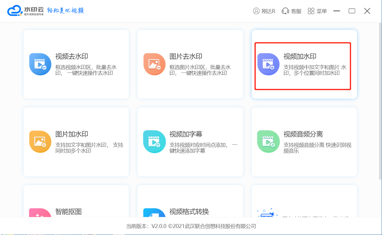Image resolution: width=382 pixels, height=235 pixels.
Task: Select the 智能抠图 title
Action: point(68,211)
